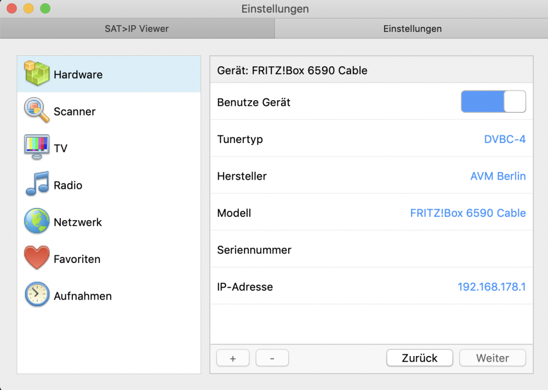
Task: Select the Seriennummer row
Action: pyautogui.click(x=371, y=250)
